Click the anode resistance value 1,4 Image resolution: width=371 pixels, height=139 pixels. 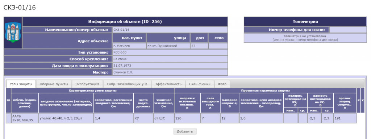[113, 118]
